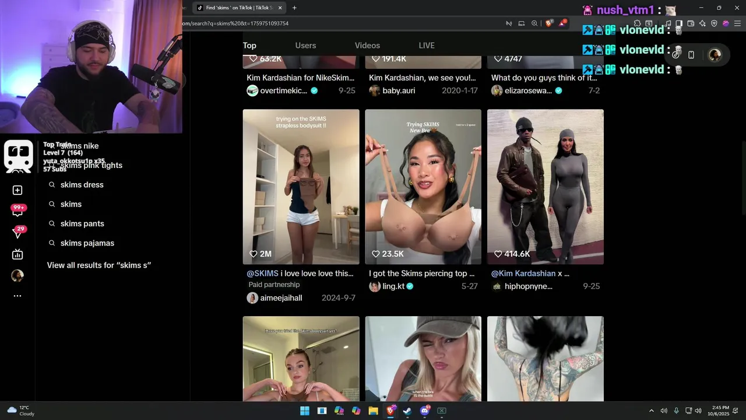Viewport: 746px width, 420px height.
Task: Click zoom magnifier icon in address bar
Action: coord(534,23)
